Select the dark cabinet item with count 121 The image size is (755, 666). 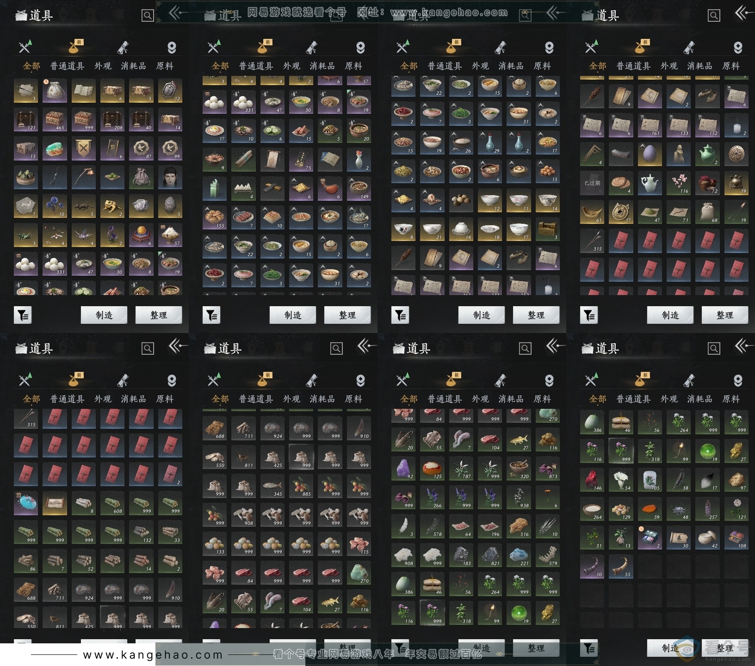tap(26, 120)
